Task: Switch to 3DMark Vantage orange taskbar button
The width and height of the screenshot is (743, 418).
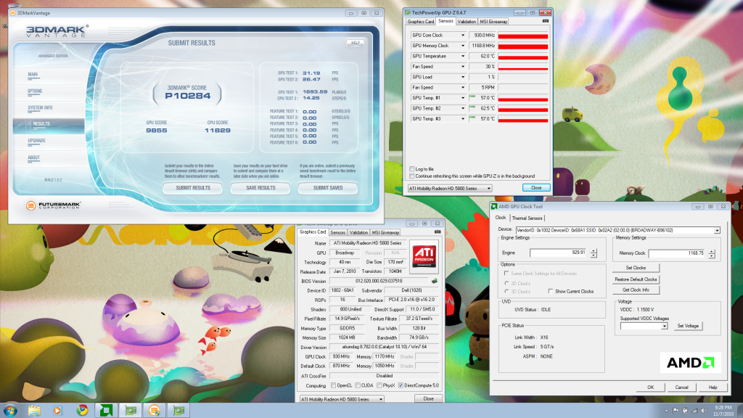Action: pos(155,411)
